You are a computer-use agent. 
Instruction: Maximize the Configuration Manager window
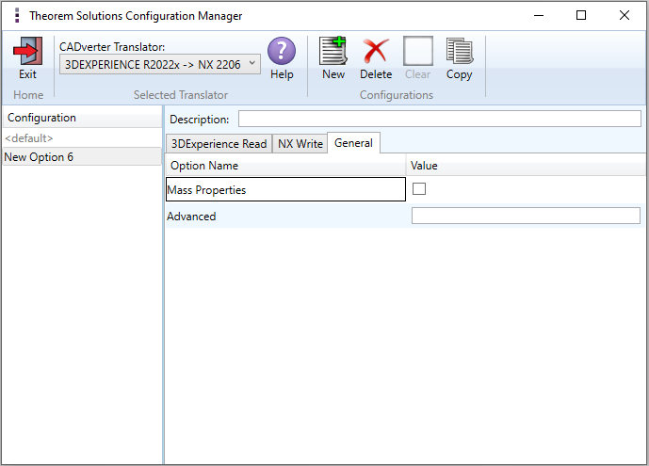point(581,15)
